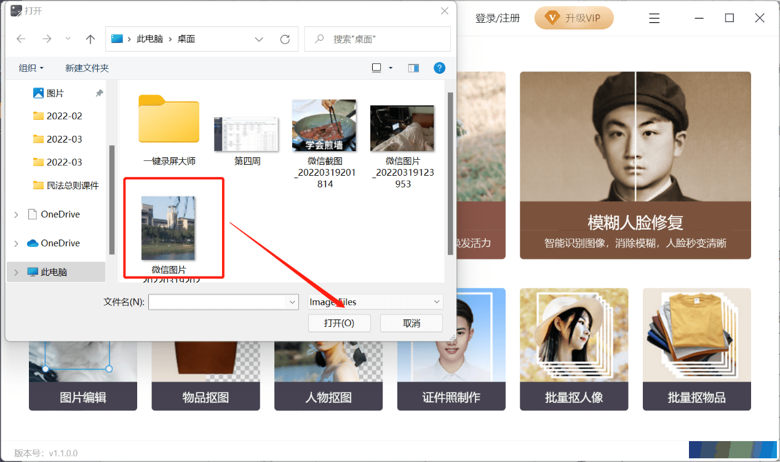
Task: Close the 打开 dialog
Action: [x=445, y=10]
